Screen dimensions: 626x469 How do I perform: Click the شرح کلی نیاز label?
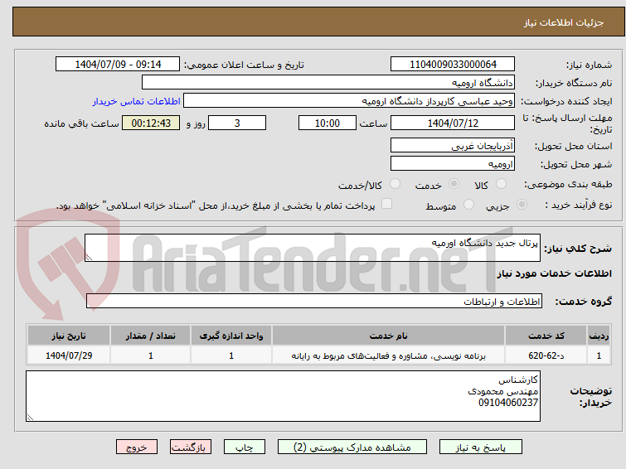[578, 249]
